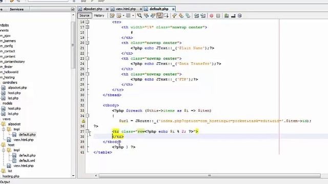Go to next bookmark icon
Image resolution: width=328 pixels, height=184 pixels.
pyautogui.click(x=181, y=16)
